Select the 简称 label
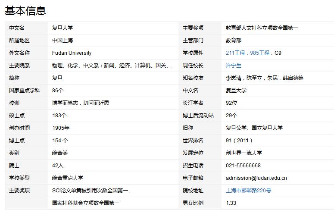Screen dimensions: 334x210 point(14,78)
